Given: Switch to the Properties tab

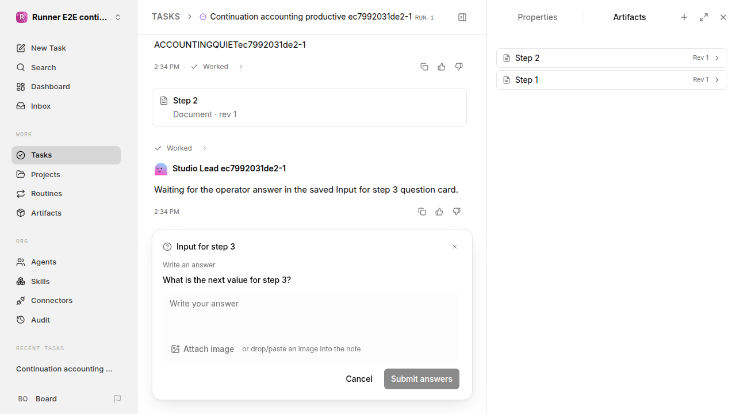Looking at the screenshot, I should pos(537,17).
